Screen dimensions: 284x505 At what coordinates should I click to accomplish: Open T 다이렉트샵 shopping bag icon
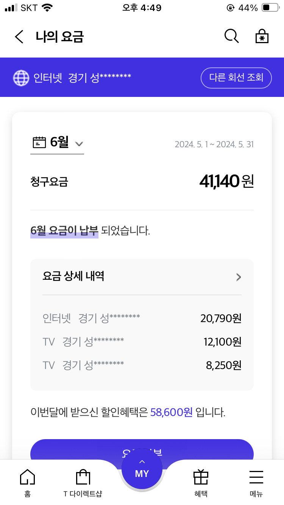83,477
